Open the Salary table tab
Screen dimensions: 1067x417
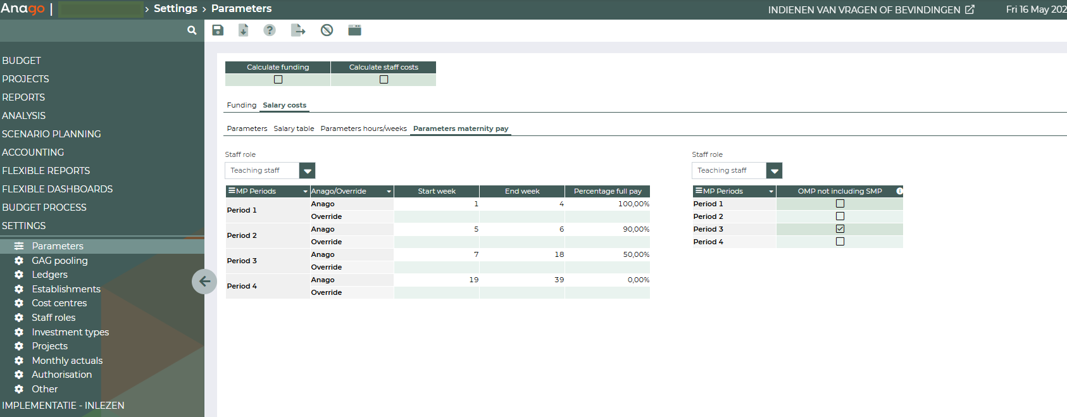point(294,128)
